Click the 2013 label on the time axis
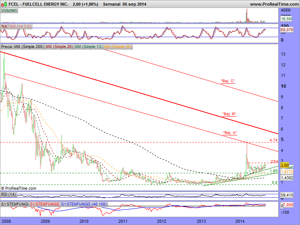Viewport: 300px width, 225px height. click(x=201, y=221)
